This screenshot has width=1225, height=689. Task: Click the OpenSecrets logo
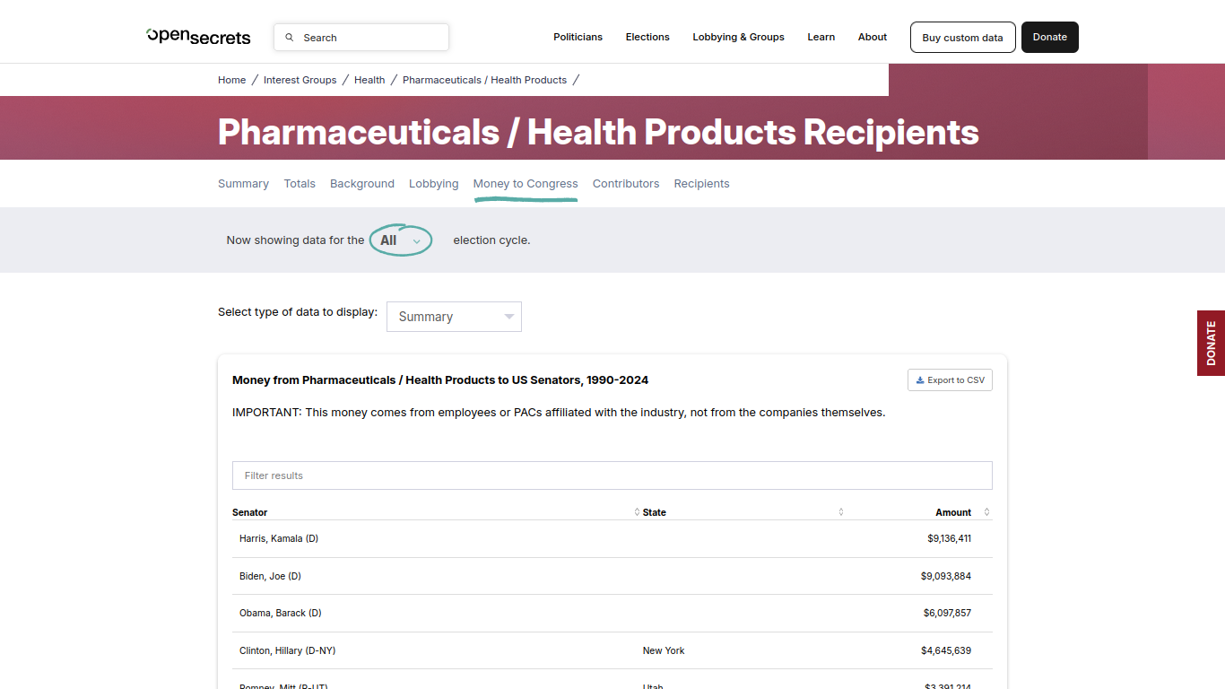pyautogui.click(x=198, y=37)
